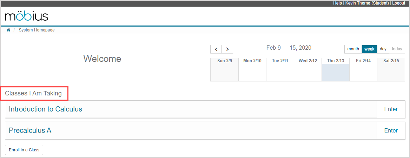Screen dimensions: 410x158
Task: Switch calendar to month view
Action: pyautogui.click(x=353, y=49)
